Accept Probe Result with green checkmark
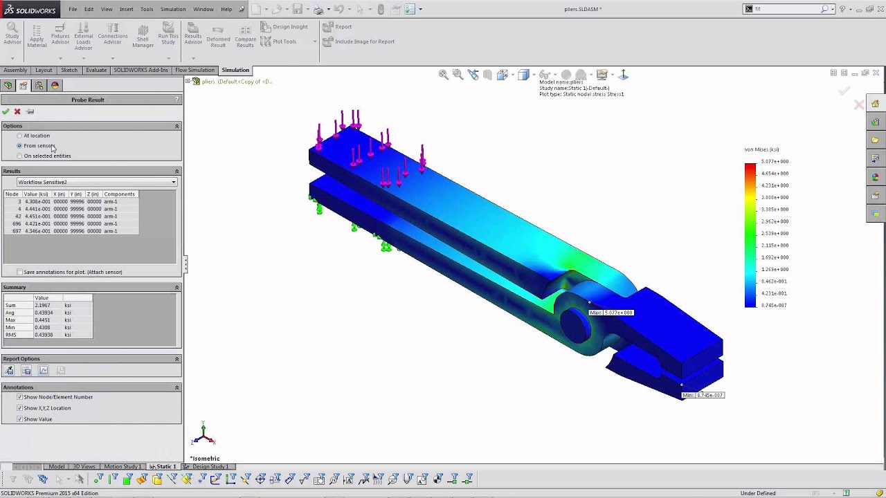The image size is (886, 498). click(6, 111)
